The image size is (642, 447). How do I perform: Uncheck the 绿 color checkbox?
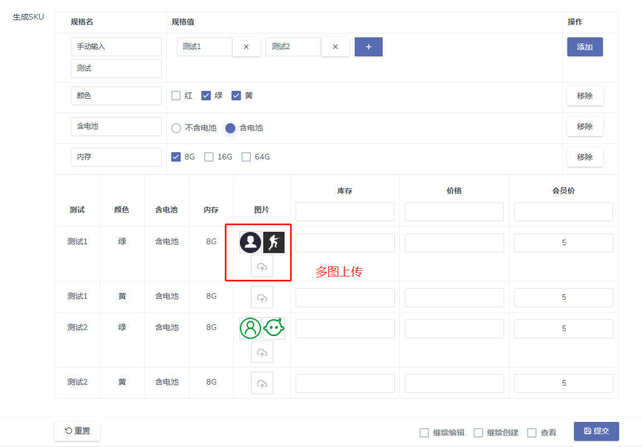(206, 95)
